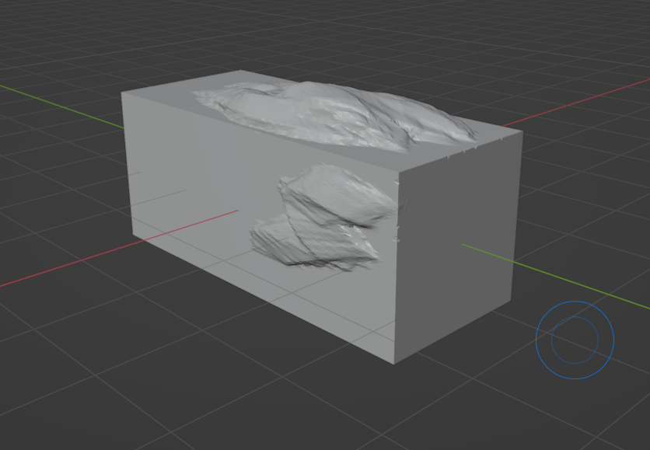Click the bottom left corner of the box
This screenshot has height=450, width=650.
pos(132,236)
